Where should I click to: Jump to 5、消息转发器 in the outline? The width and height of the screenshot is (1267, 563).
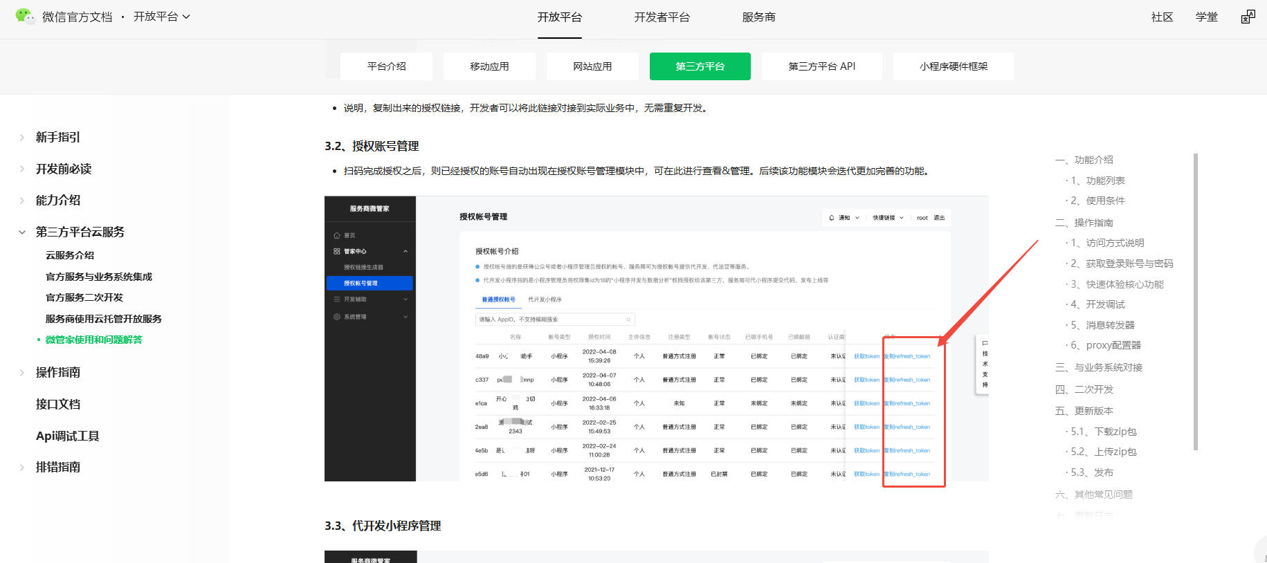1103,325
